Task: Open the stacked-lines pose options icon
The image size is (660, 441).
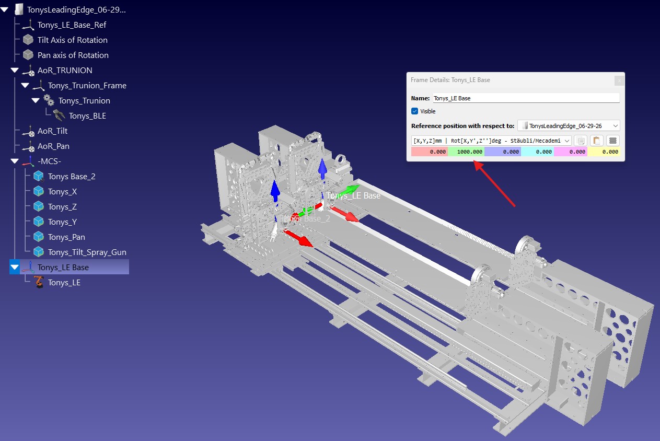Action: coord(613,141)
